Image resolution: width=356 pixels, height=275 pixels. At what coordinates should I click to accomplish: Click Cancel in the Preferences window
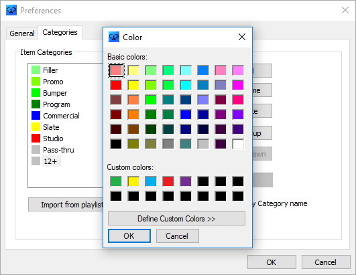pyautogui.click(x=326, y=262)
